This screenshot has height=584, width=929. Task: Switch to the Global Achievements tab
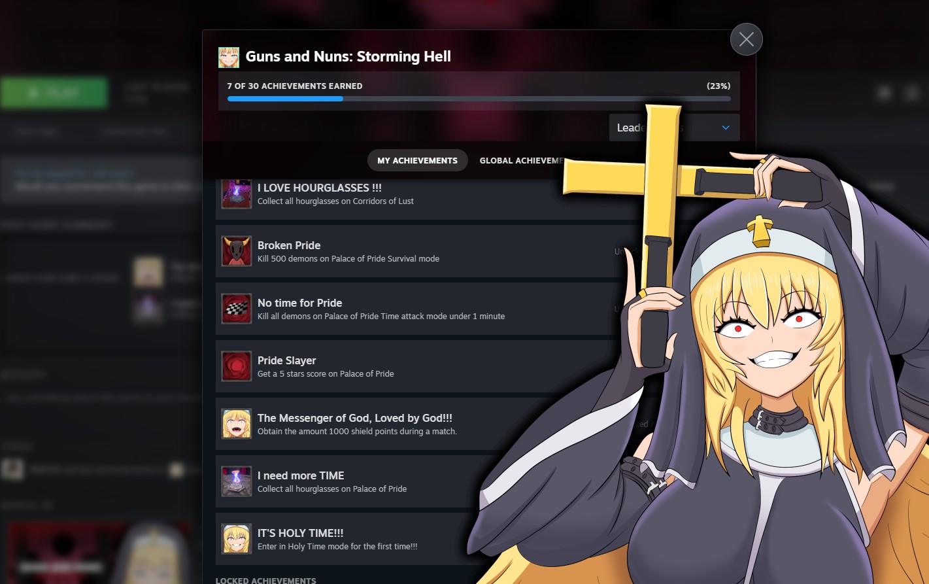click(520, 161)
